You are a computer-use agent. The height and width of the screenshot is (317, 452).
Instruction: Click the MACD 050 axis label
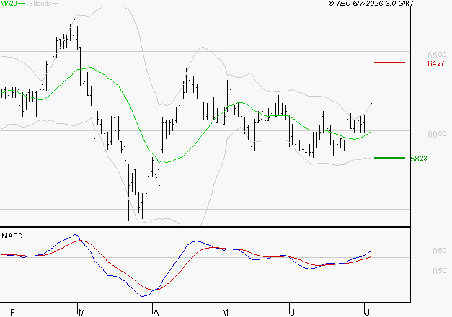click(440, 251)
